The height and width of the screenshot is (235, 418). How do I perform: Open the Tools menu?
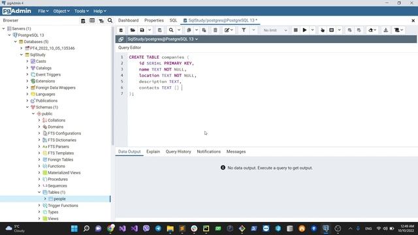(x=81, y=11)
